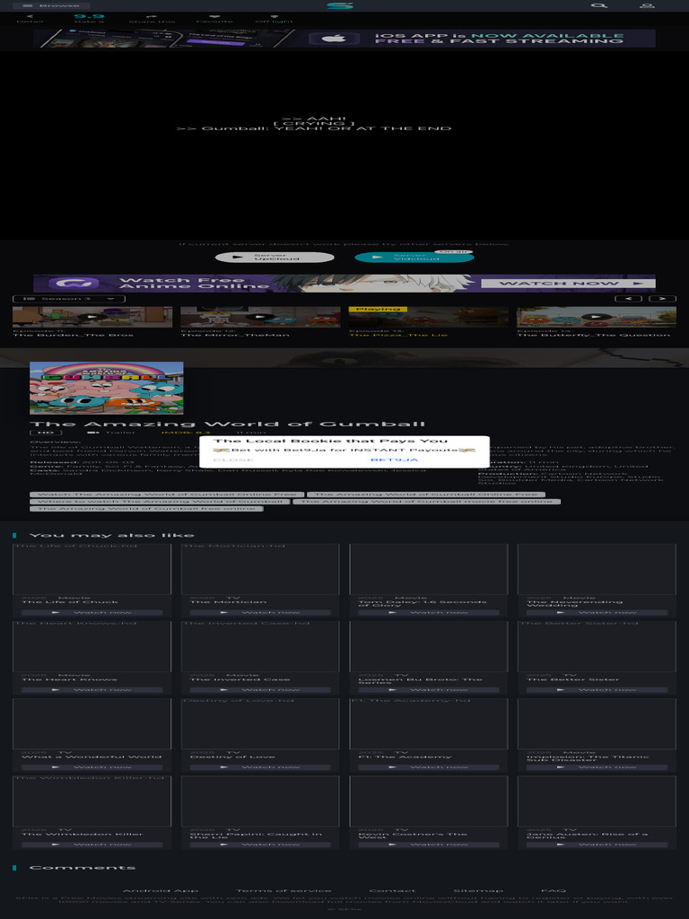Watch now for What a Wonderful World
This screenshot has width=689, height=919.
click(x=92, y=767)
